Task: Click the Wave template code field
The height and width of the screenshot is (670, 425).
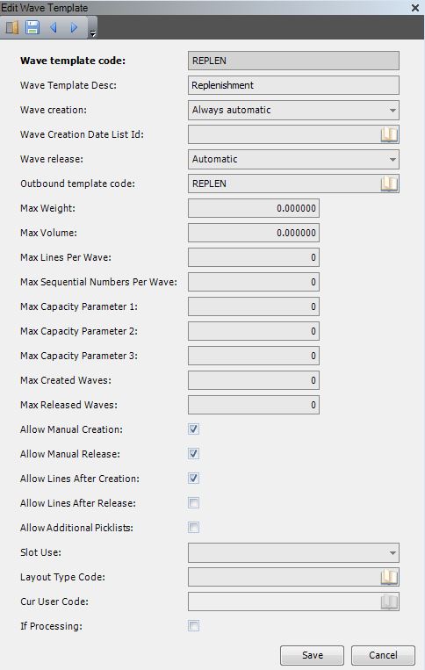Action: (293, 61)
